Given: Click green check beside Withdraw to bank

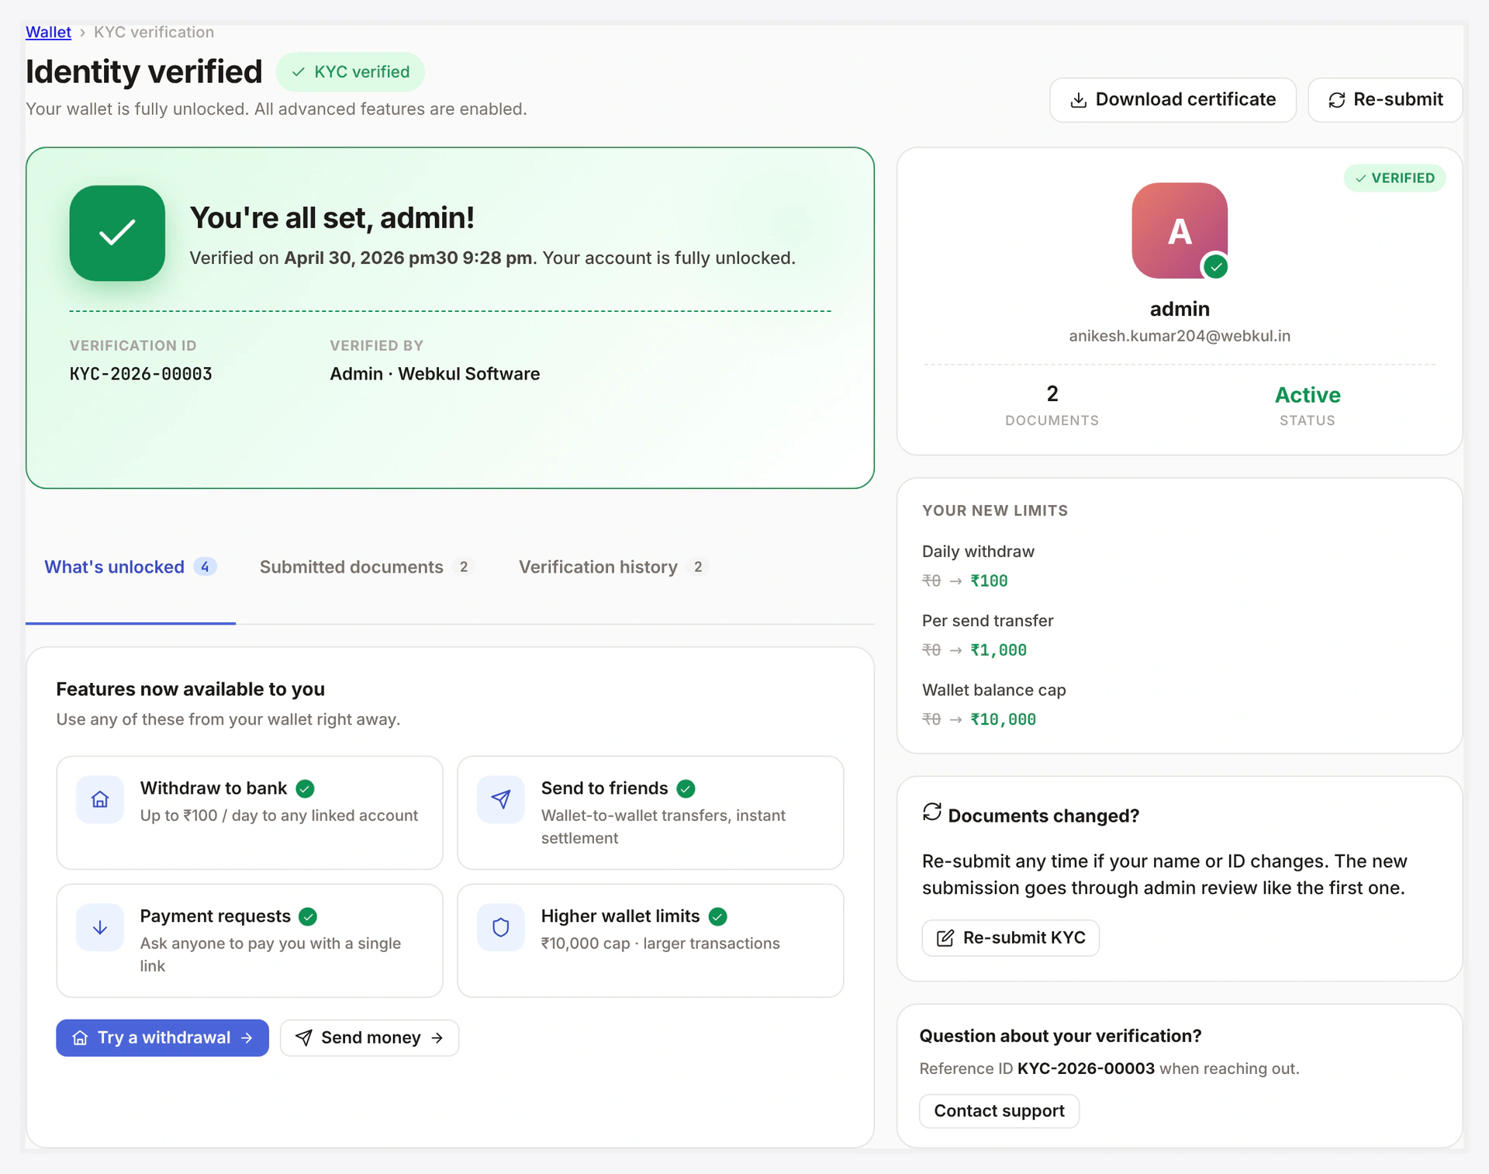Looking at the screenshot, I should coord(306,788).
